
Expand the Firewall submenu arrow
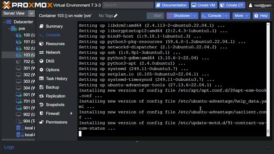tap(71, 113)
